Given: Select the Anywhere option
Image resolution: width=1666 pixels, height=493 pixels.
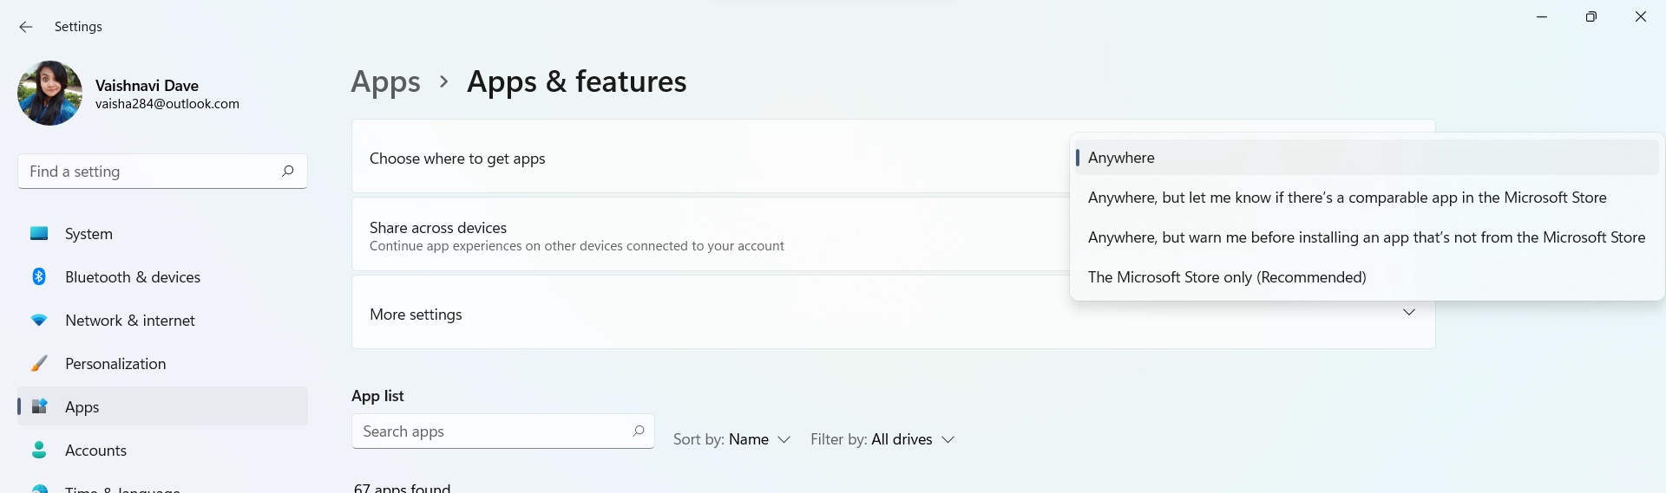Looking at the screenshot, I should click(x=1121, y=158).
